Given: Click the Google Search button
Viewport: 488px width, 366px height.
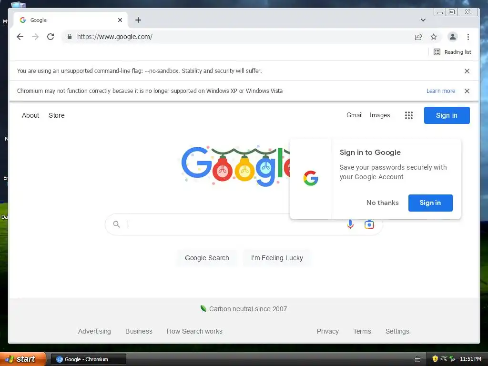Looking at the screenshot, I should click(x=207, y=258).
